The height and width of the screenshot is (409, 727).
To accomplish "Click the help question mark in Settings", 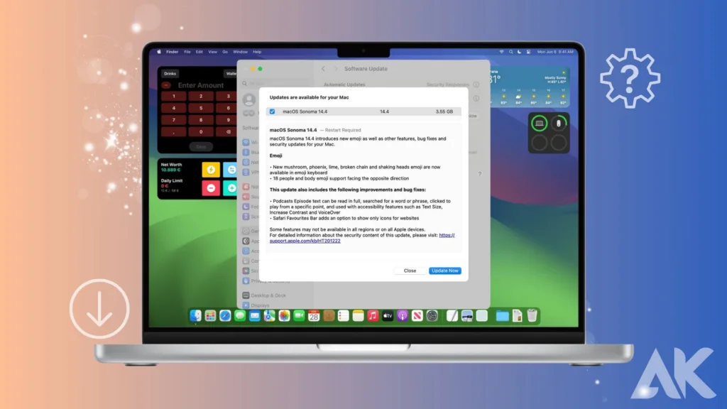I will 479,174.
